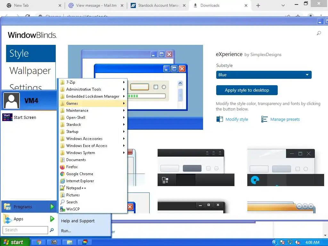
Task: Click the Documents folder icon
Action: coord(62,160)
